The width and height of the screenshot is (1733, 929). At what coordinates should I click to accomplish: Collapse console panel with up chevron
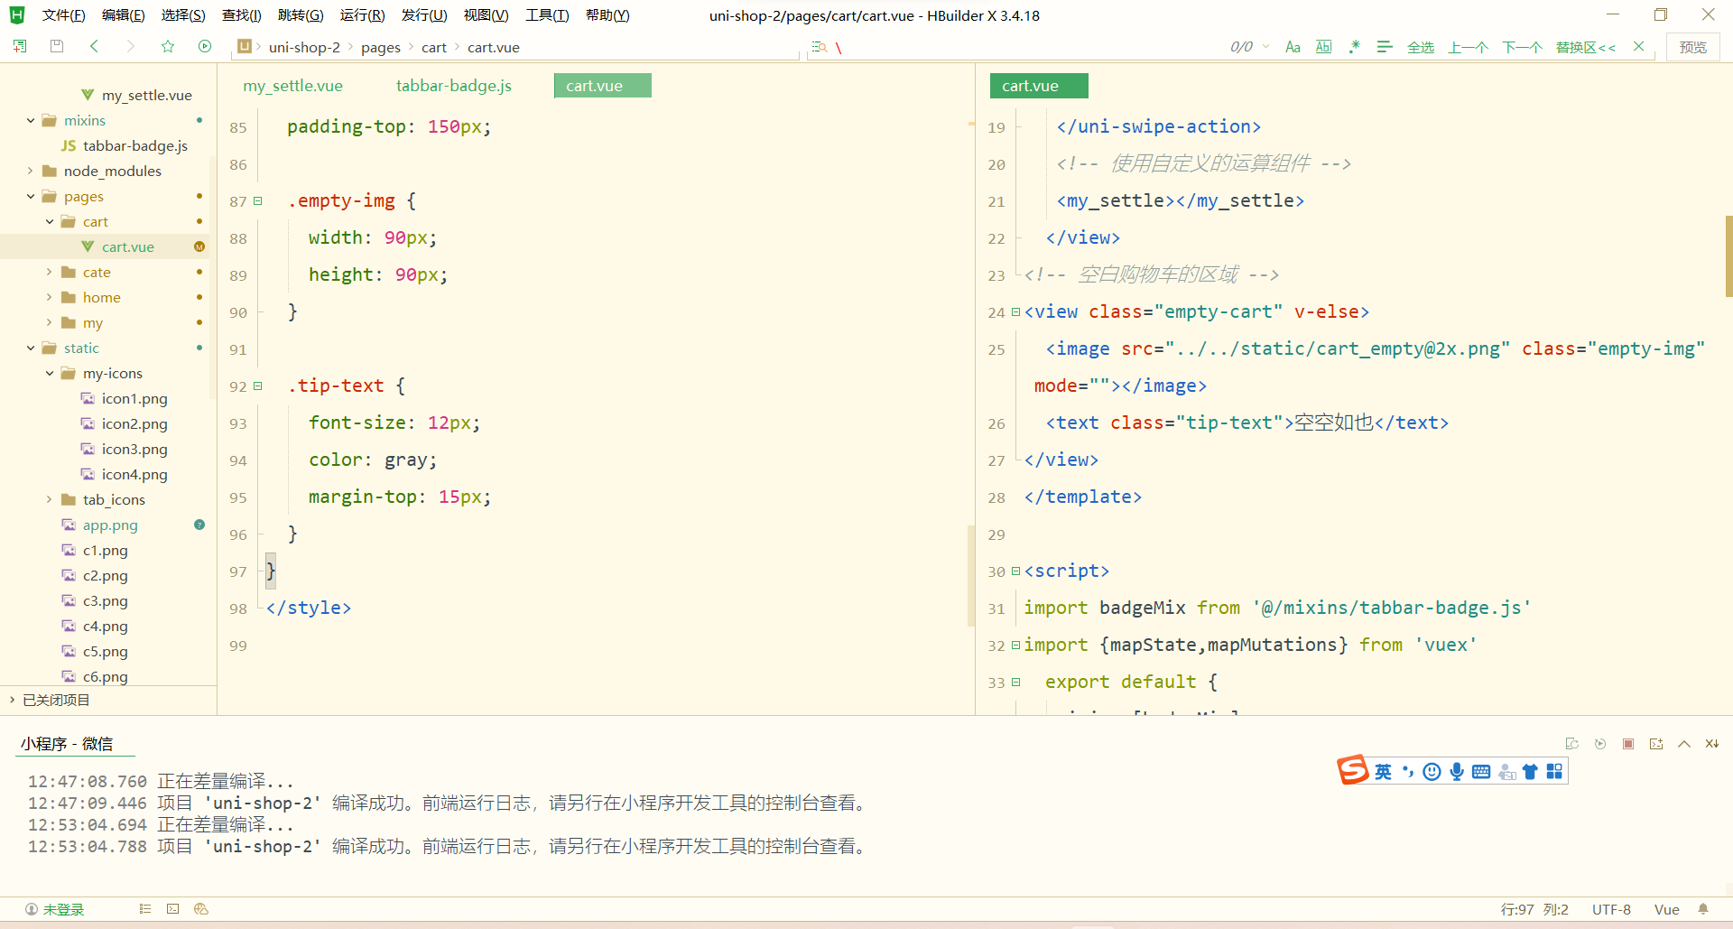tap(1684, 744)
